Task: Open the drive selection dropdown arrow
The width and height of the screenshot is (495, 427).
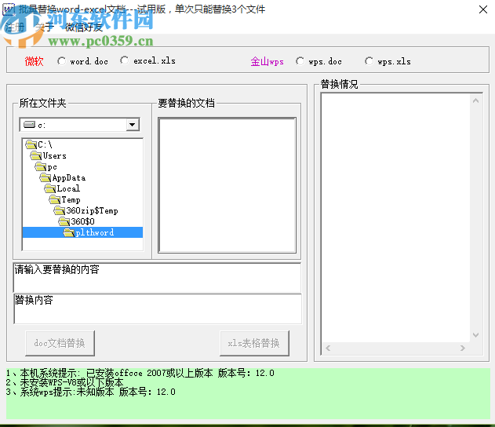Action: click(x=133, y=125)
